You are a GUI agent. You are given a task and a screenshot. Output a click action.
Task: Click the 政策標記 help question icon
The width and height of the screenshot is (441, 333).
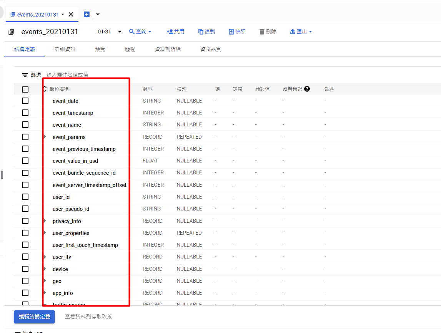click(307, 89)
